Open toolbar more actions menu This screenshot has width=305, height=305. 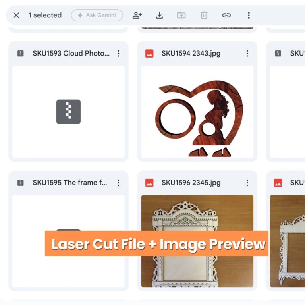(x=249, y=15)
